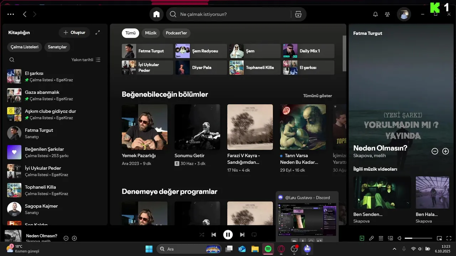Hide the song with minus icon in right panel

(x=435, y=151)
